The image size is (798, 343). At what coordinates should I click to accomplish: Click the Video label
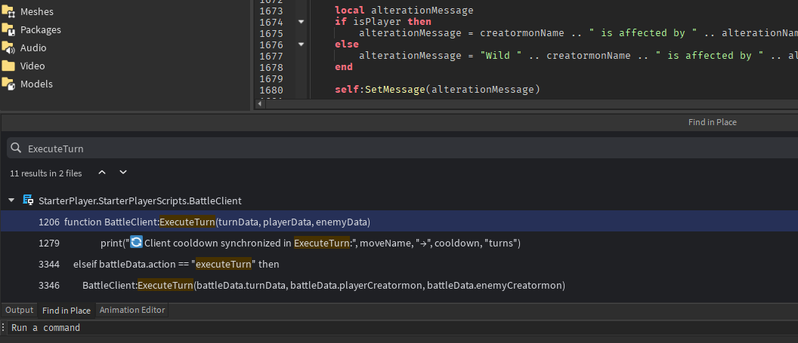[x=32, y=66]
